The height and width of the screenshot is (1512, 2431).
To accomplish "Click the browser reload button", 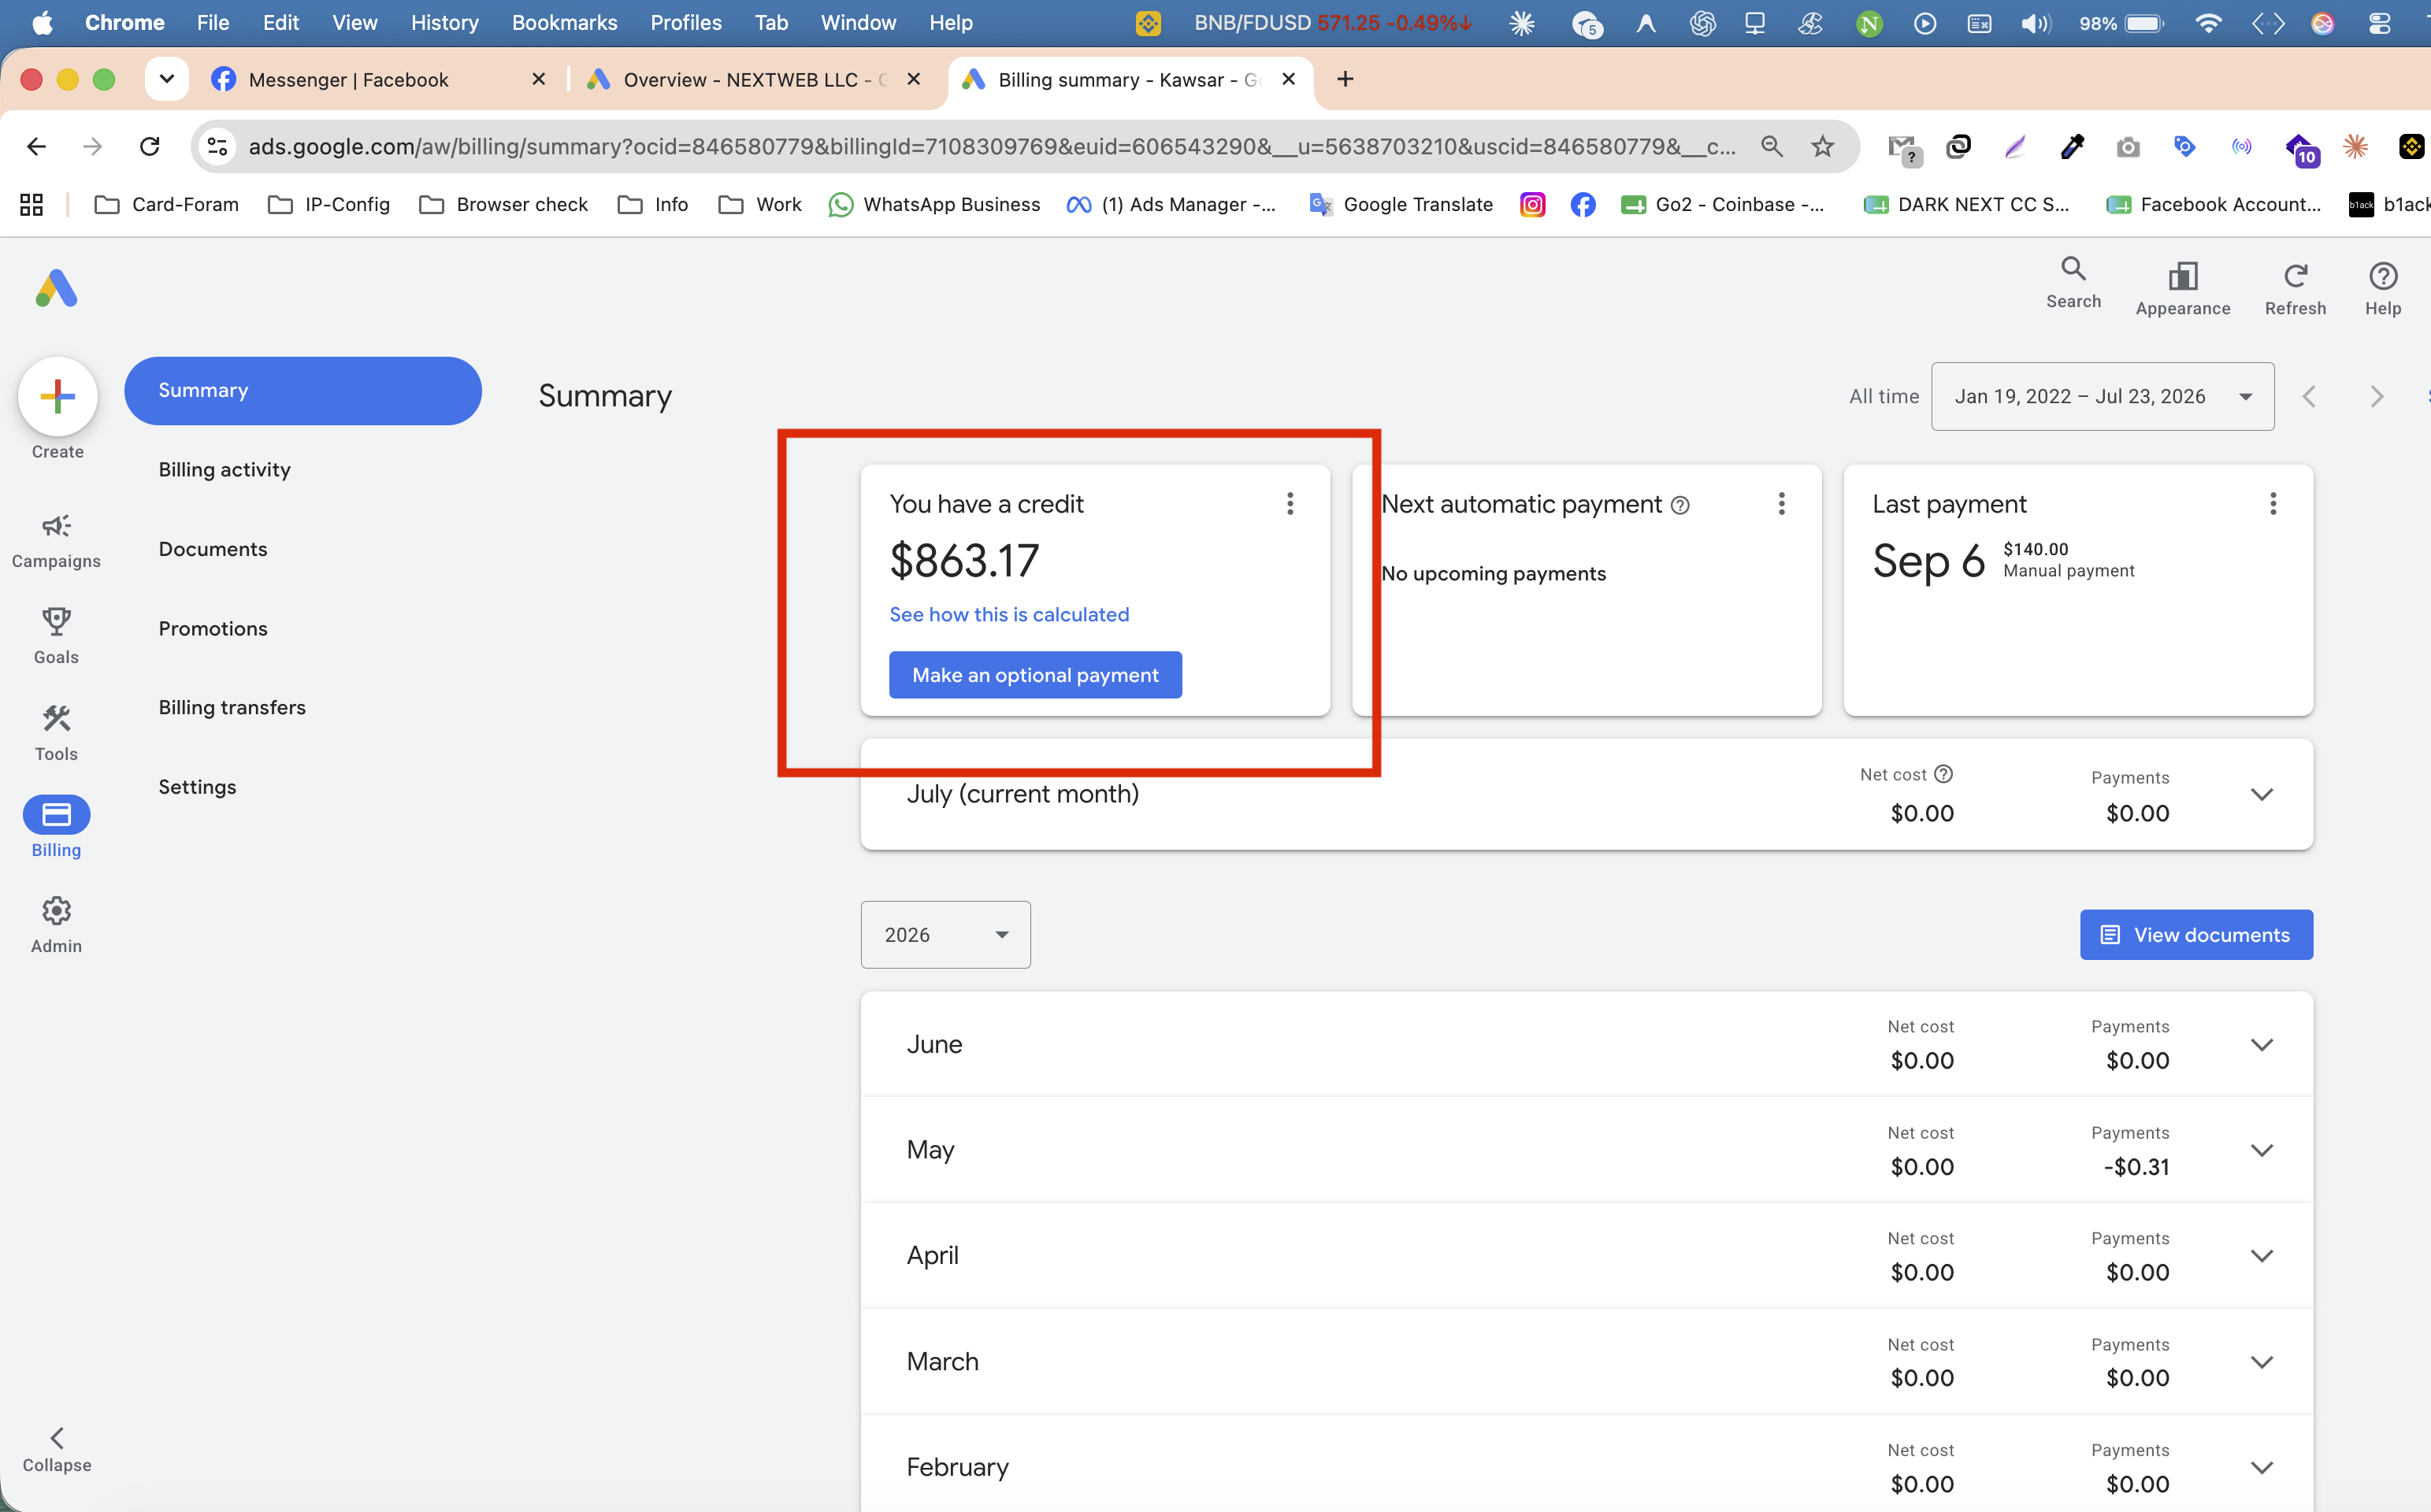I will 150,146.
